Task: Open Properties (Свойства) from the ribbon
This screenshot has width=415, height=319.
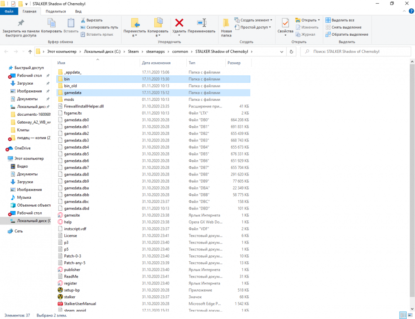Action: click(285, 23)
